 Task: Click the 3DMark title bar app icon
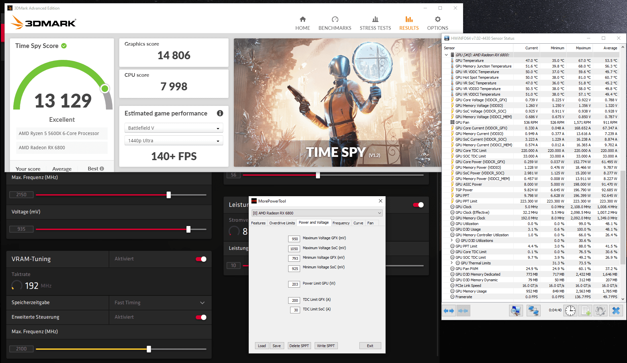[x=10, y=8]
